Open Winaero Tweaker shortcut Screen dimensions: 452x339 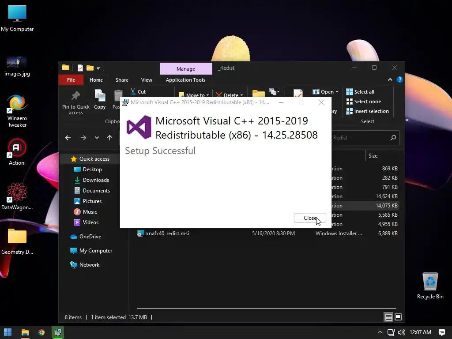pyautogui.click(x=17, y=111)
